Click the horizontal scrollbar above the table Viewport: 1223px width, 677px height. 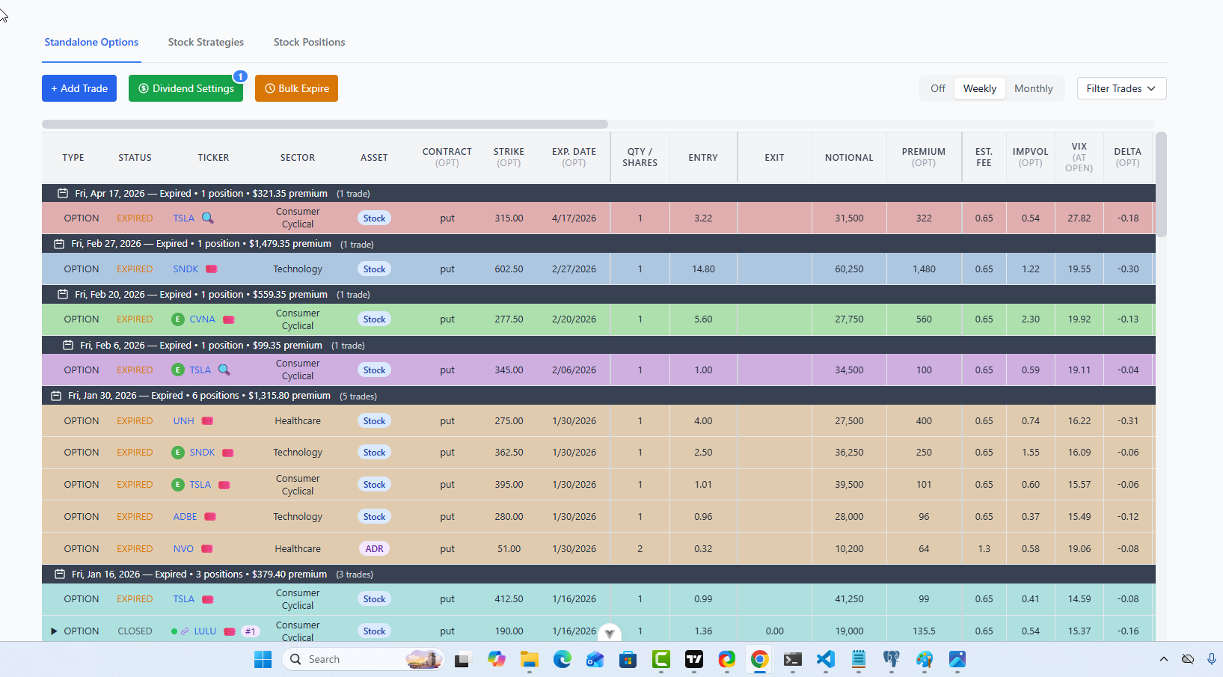click(x=325, y=124)
